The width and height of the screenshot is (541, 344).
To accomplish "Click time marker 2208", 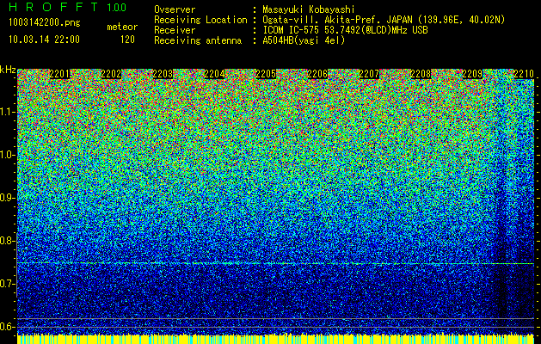I will (x=421, y=74).
